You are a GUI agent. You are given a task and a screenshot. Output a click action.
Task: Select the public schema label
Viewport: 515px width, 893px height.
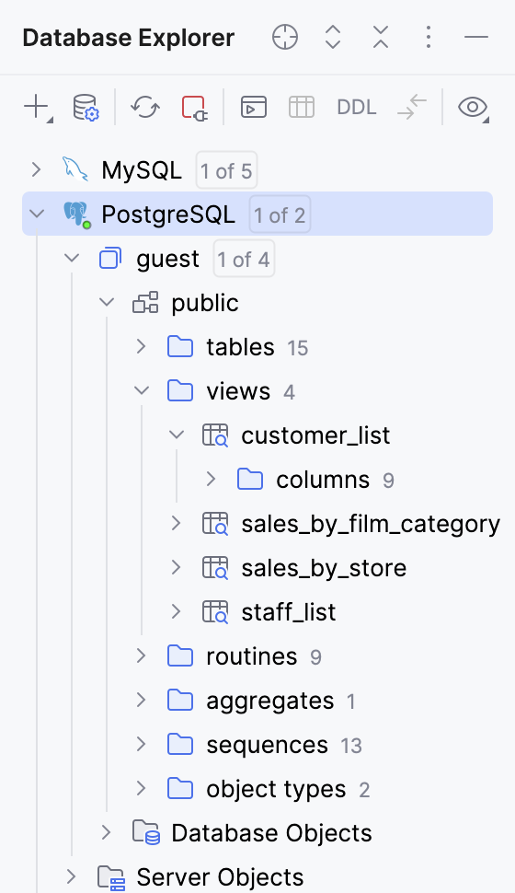pos(205,304)
